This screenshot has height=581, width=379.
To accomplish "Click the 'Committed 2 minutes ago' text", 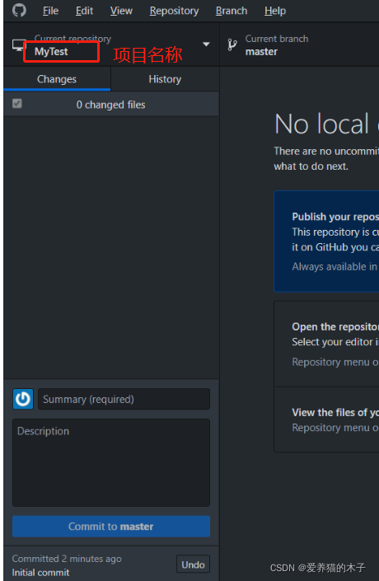I will tap(67, 559).
